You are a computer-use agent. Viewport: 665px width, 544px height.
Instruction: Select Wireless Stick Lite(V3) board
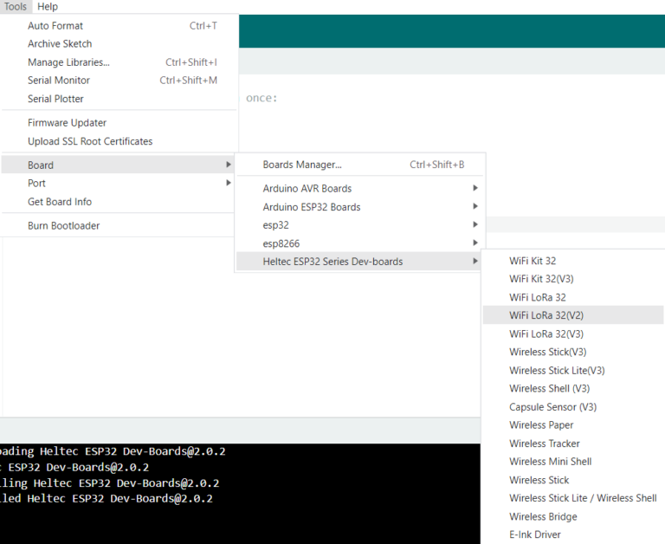[x=557, y=371]
